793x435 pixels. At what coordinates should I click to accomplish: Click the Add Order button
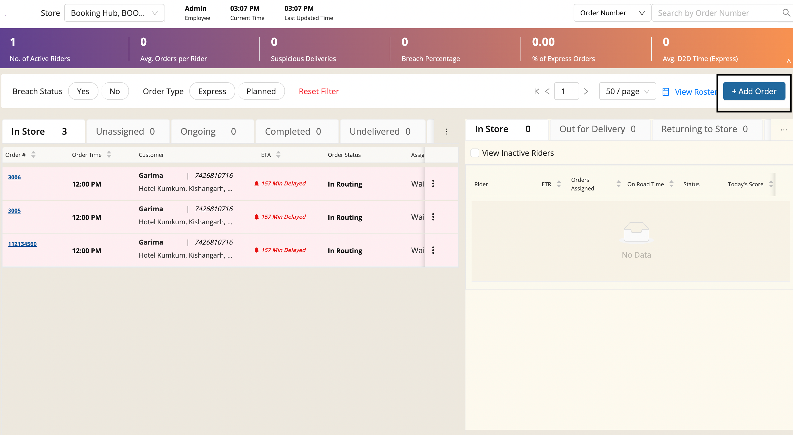coord(754,91)
